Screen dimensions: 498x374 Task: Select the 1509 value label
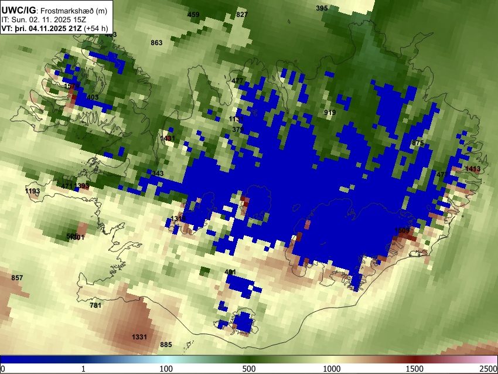coord(402,230)
